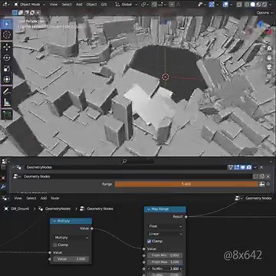Remove the GeometryNodes modifier
This screenshot has width=276, height=276.
pos(261,167)
